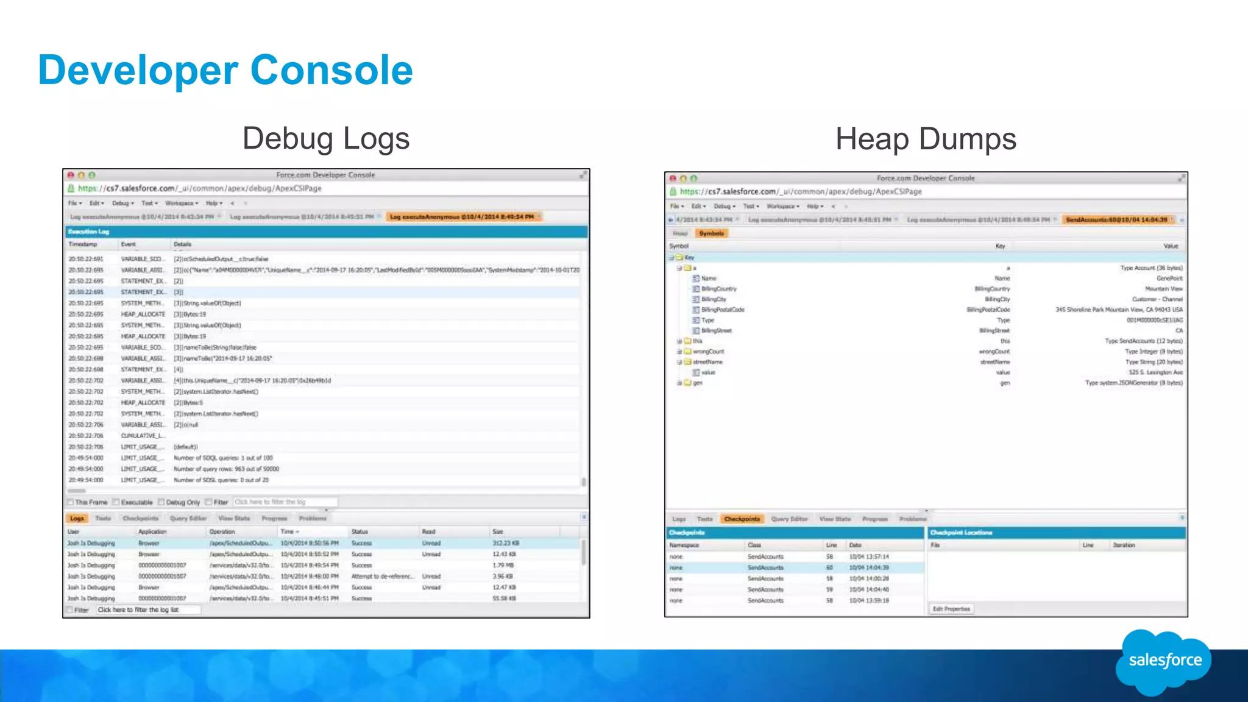The image size is (1248, 702).
Task: Expand the gen symbol node
Action: tap(679, 383)
